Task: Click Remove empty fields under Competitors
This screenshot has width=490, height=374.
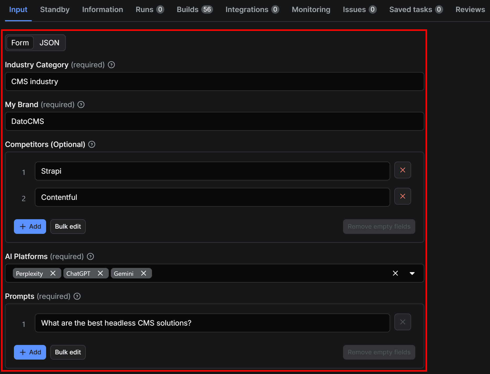Action: tap(379, 226)
